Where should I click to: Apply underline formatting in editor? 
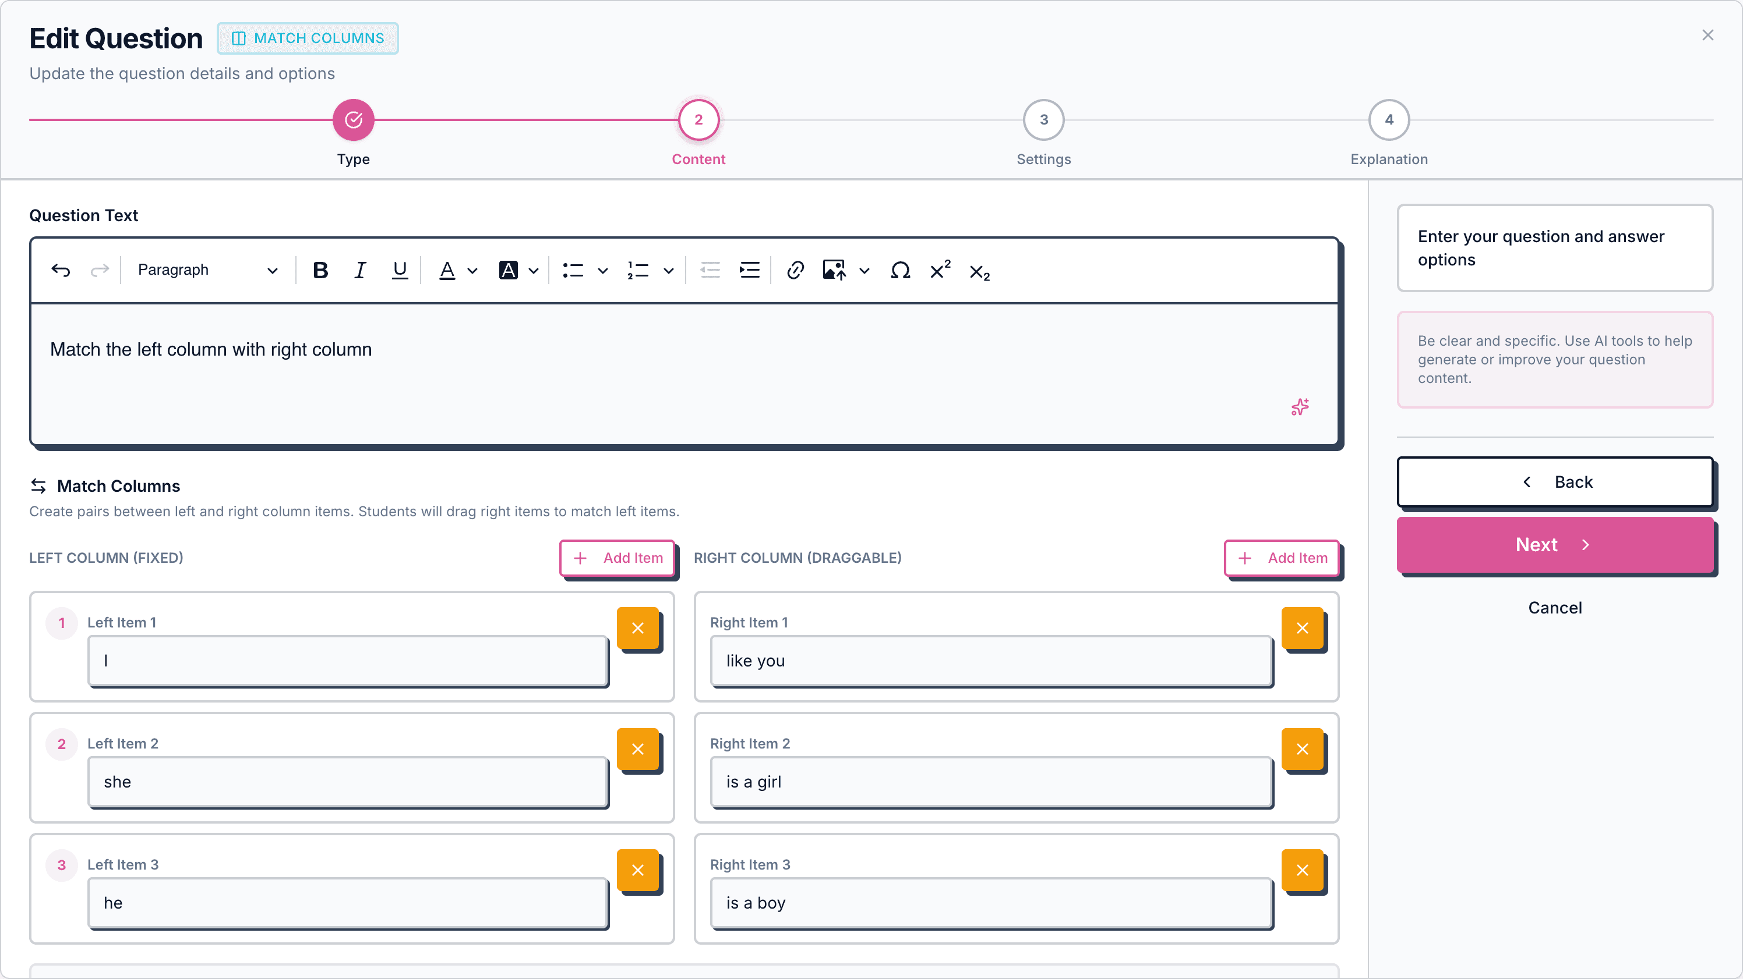[x=399, y=271]
